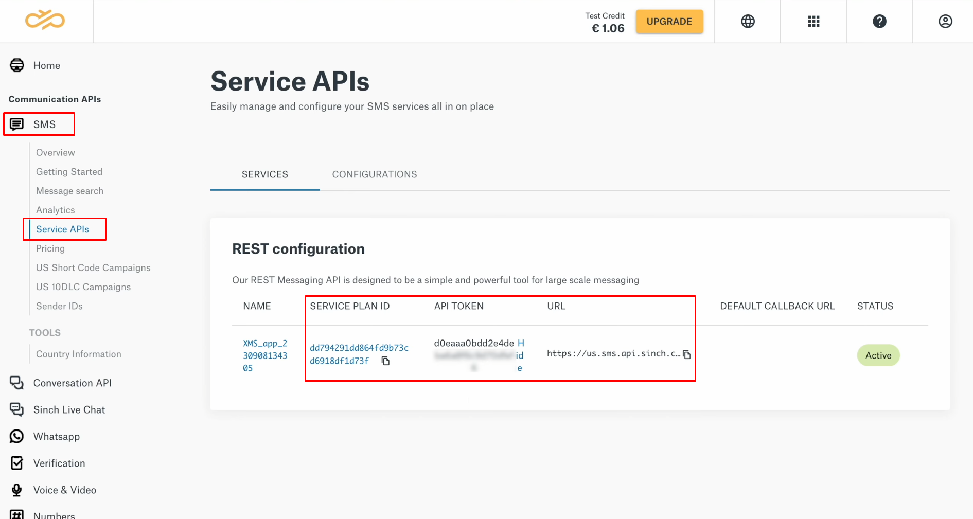Hide the API token
The image size is (973, 519).
pos(520,355)
